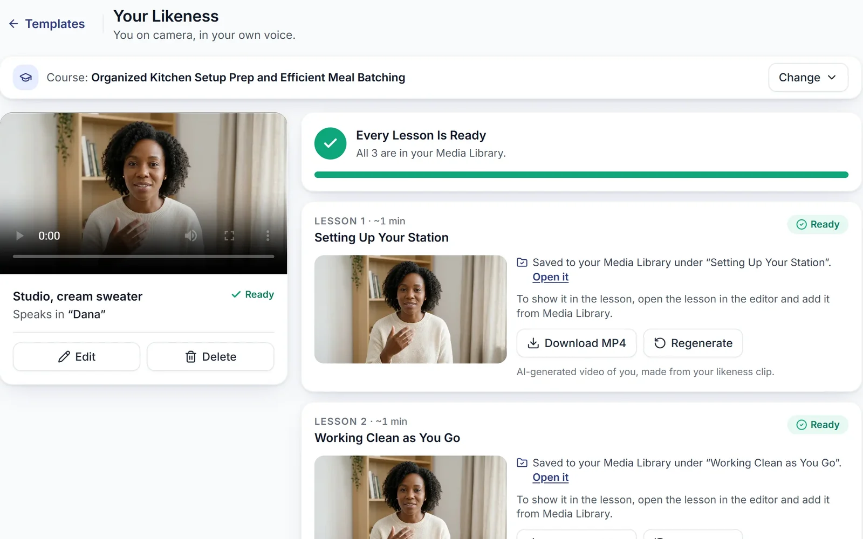
Task: Open Lesson 1 video thumbnail
Action: (410, 309)
